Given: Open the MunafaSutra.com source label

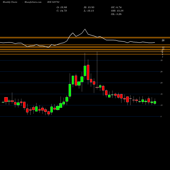Looking at the screenshot, I should pyautogui.click(x=33, y=2).
